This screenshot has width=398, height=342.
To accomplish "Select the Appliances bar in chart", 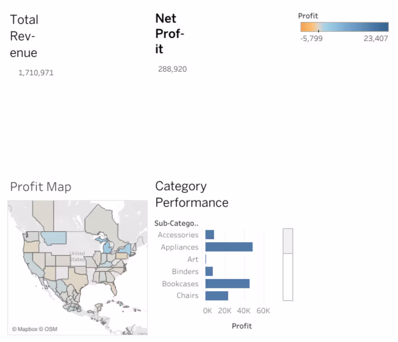I will pyautogui.click(x=229, y=247).
